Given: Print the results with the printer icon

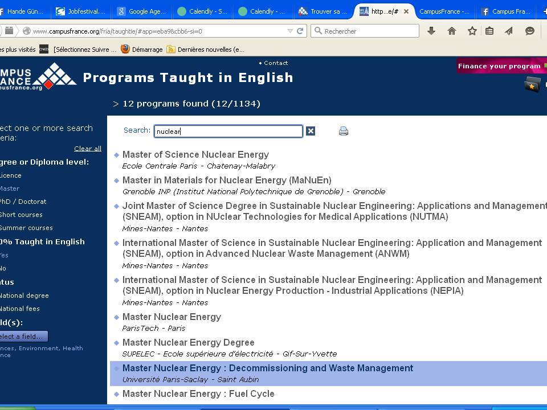Looking at the screenshot, I should 343,131.
